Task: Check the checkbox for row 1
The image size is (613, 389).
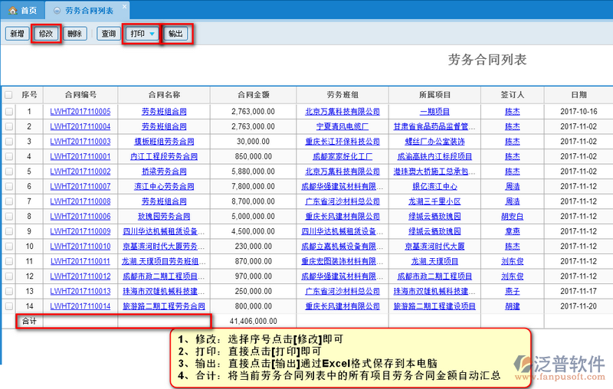Action: click(x=8, y=112)
